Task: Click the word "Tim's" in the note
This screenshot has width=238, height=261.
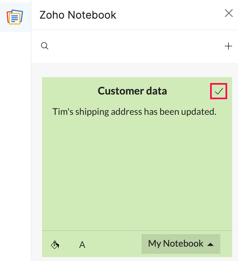Action: (63, 112)
